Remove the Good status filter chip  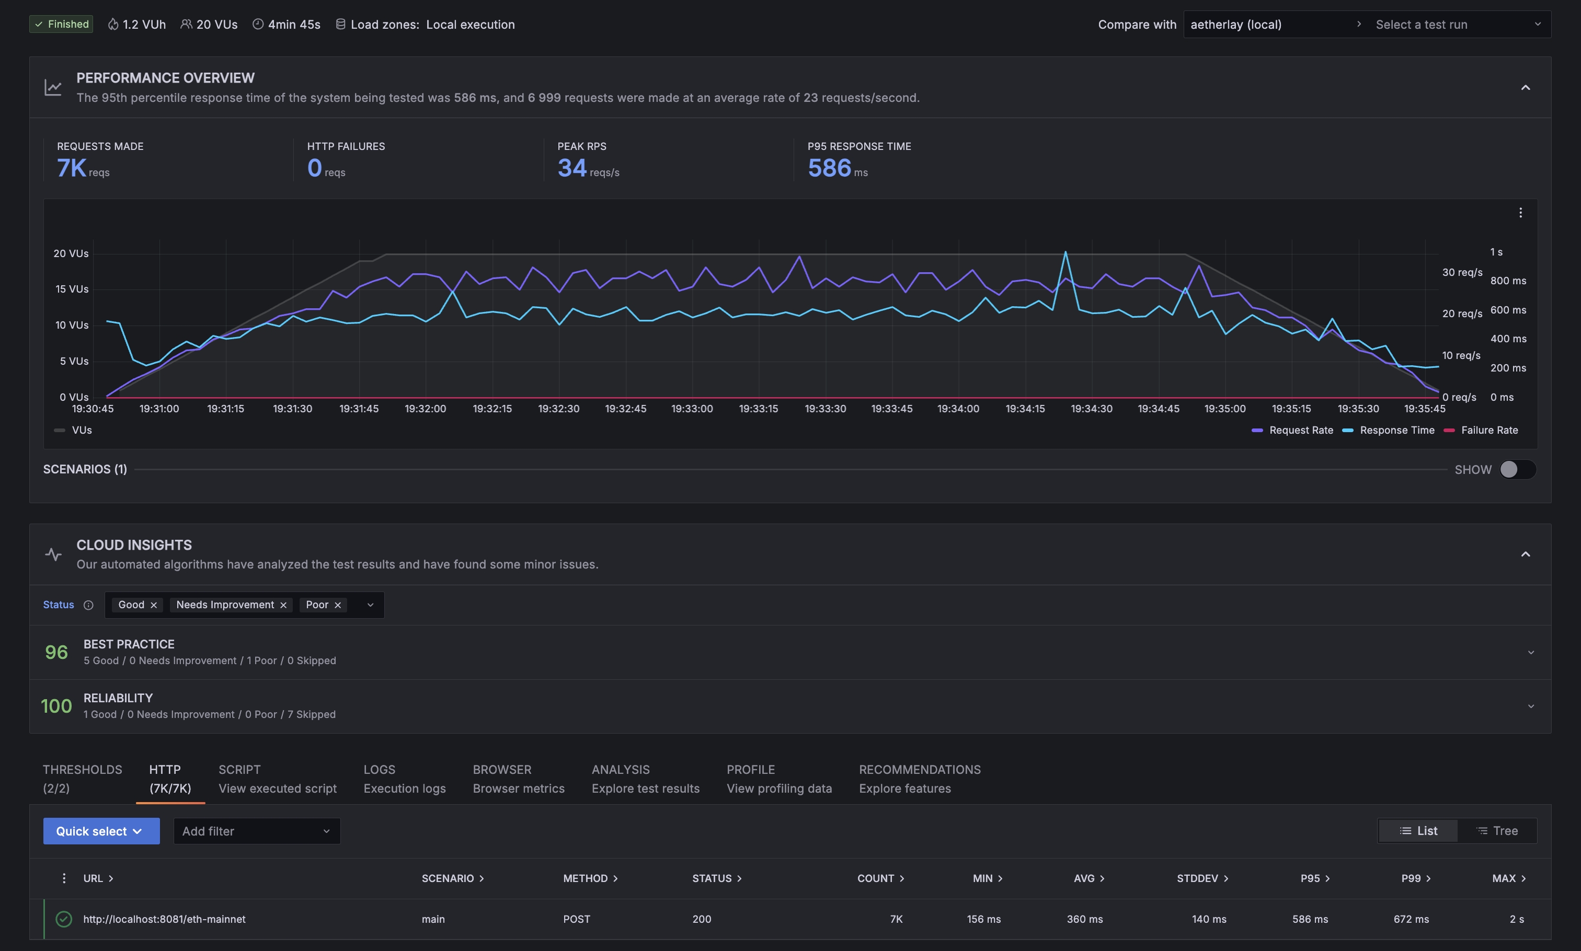coord(154,605)
